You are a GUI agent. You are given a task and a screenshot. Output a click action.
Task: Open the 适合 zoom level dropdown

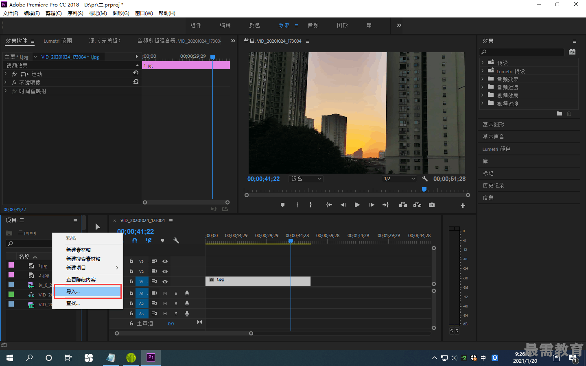pyautogui.click(x=306, y=179)
